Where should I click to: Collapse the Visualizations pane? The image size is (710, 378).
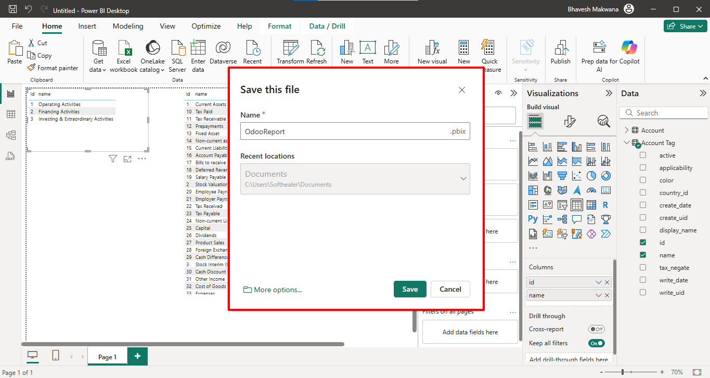click(x=609, y=94)
